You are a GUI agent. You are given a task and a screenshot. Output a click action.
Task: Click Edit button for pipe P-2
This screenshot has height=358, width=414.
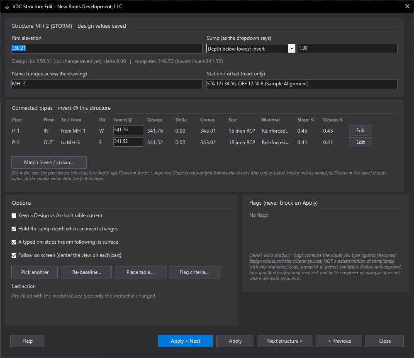(x=360, y=142)
